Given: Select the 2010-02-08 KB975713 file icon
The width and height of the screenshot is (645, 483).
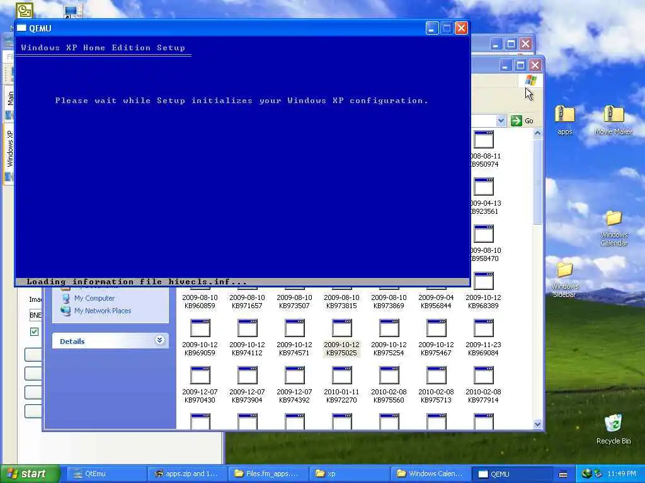Looking at the screenshot, I should tap(437, 375).
